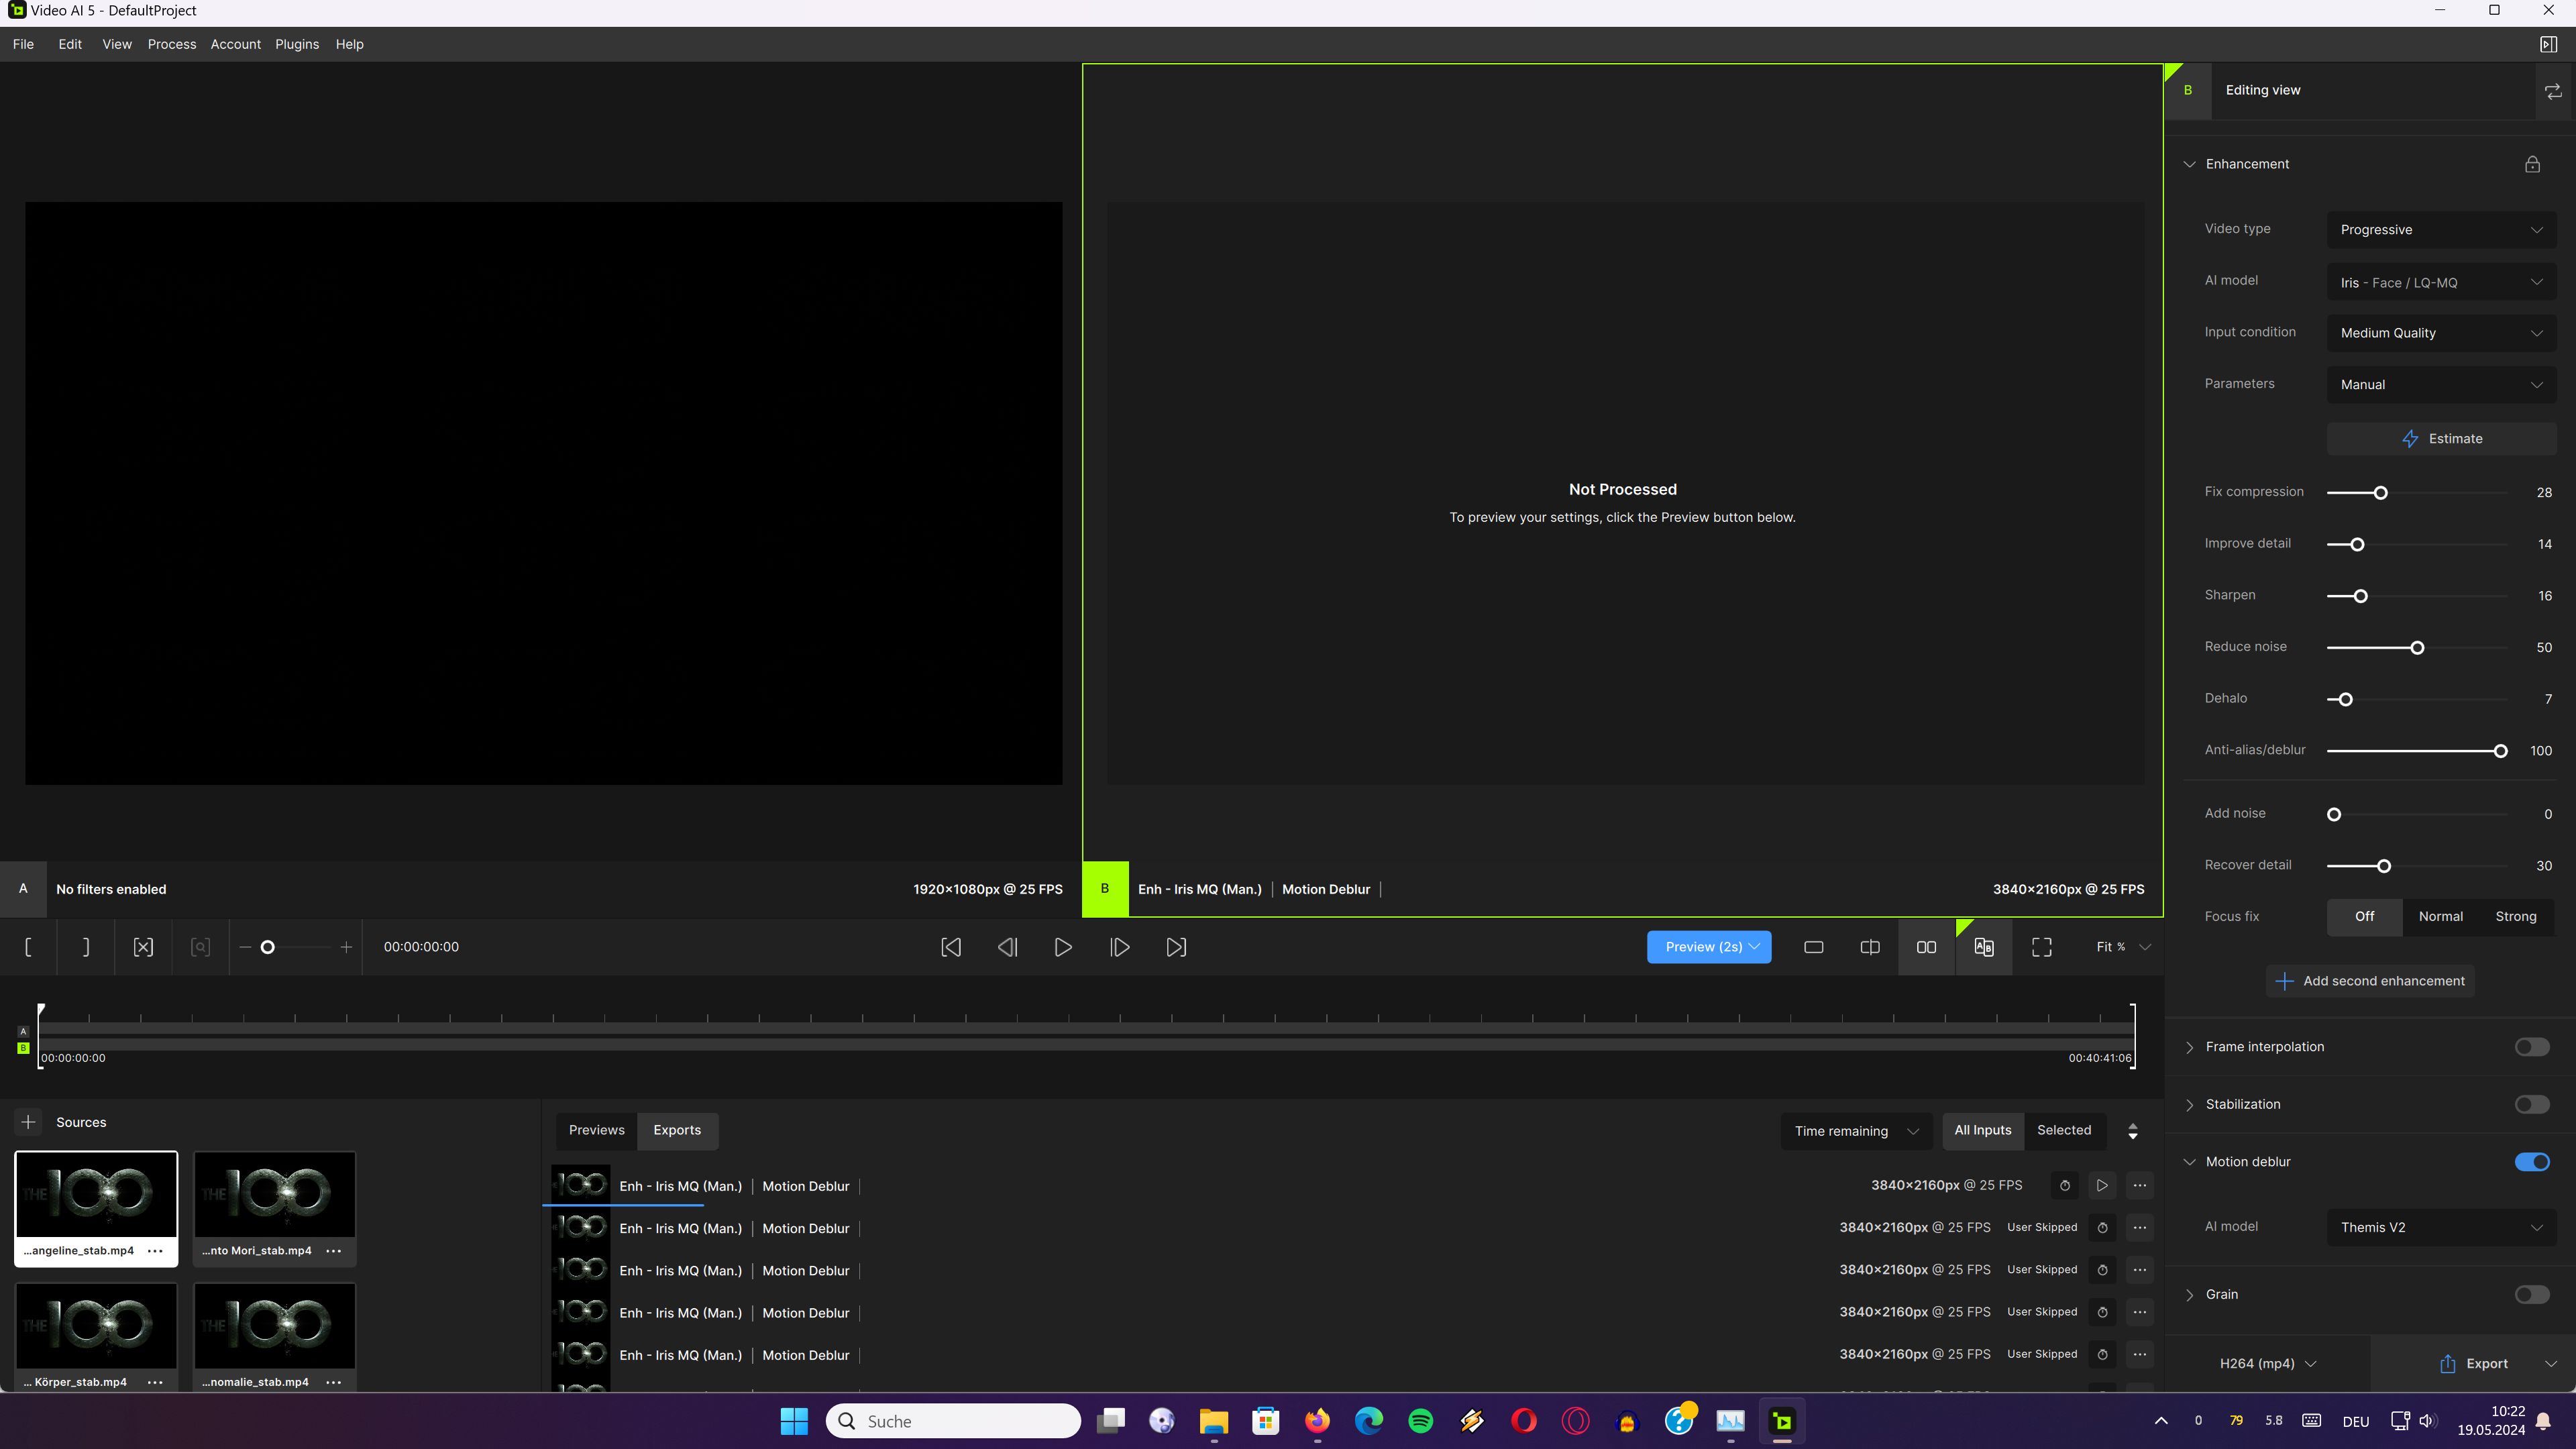Switch to the Previews tab
Viewport: 2576px width, 1449px height.
click(x=596, y=1130)
